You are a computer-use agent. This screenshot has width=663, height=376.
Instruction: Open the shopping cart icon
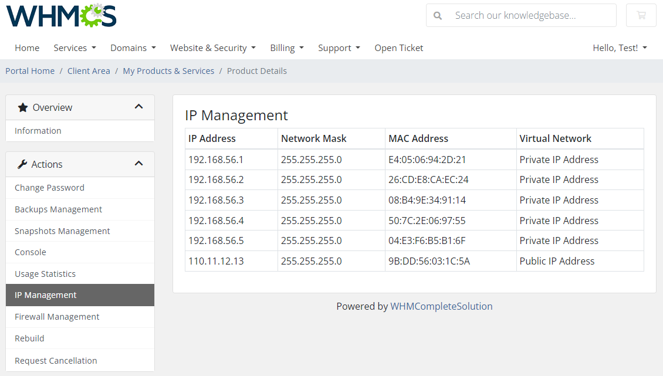(641, 15)
